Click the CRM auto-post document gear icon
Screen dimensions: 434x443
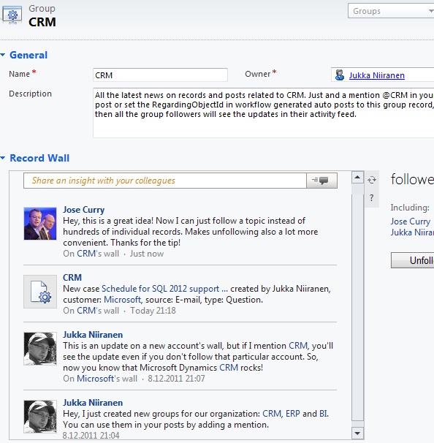tap(40, 292)
